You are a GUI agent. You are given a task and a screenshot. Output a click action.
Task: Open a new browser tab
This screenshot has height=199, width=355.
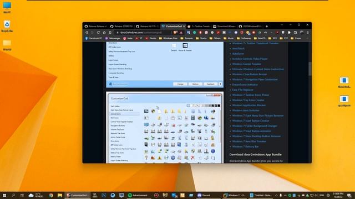pos(267,27)
